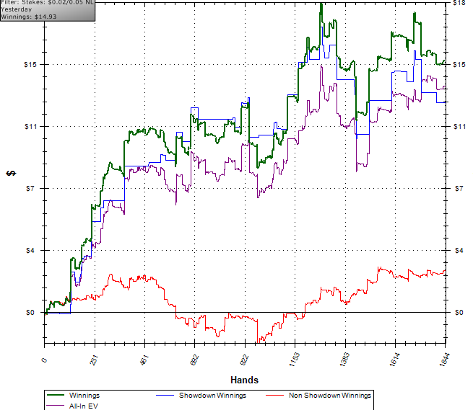Click the $15 left axis label
Image resolution: width=473 pixels, height=410 pixels.
click(x=30, y=64)
